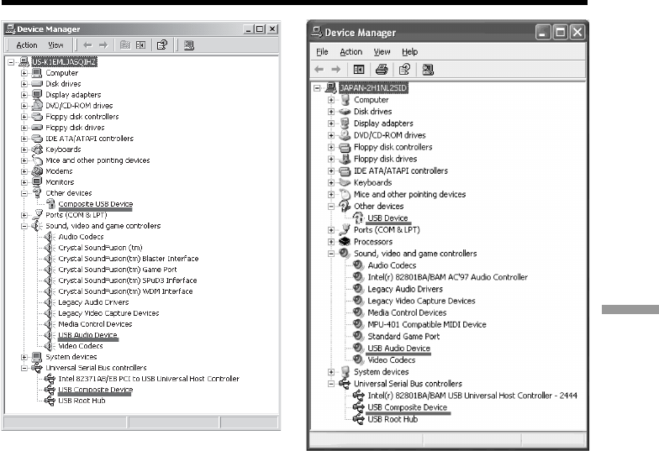Click USB Audio Device speaker icon in left window
659x451 pixels.
click(50, 334)
